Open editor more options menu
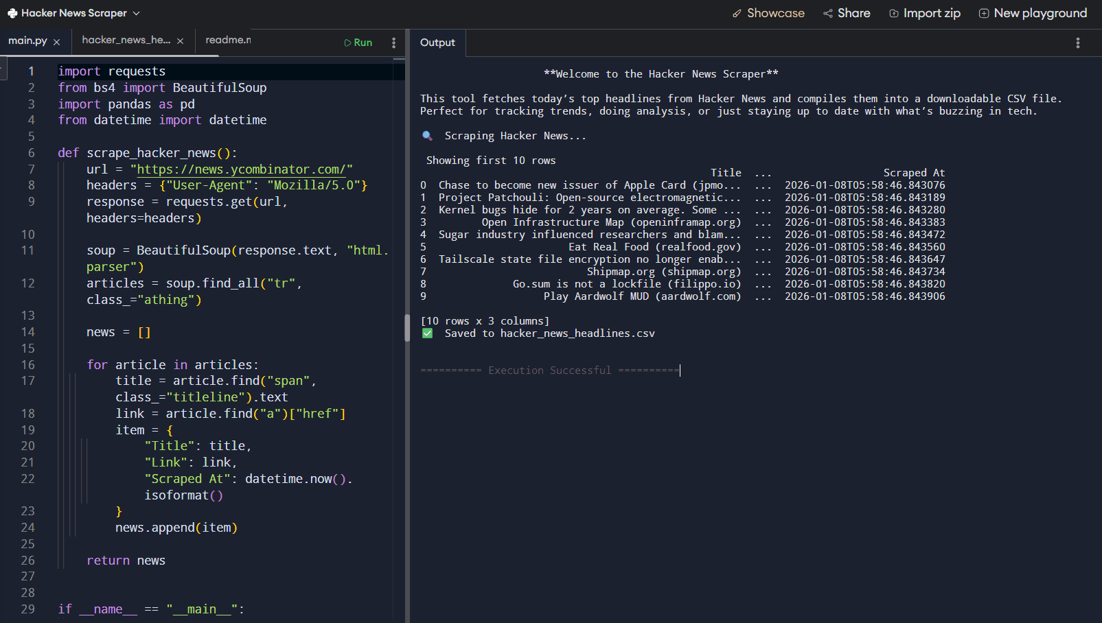Screen dimensions: 1102x623 tap(393, 43)
